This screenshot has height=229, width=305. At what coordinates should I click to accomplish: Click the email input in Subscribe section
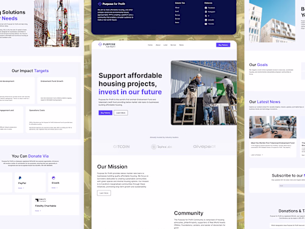(x=292, y=186)
